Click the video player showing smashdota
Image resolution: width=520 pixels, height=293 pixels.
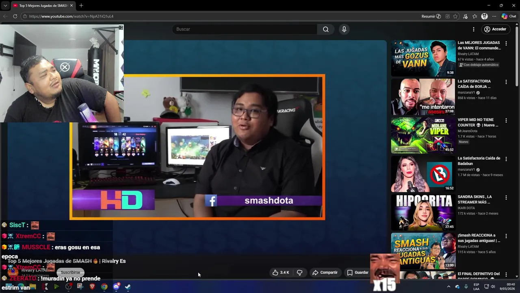(x=197, y=147)
